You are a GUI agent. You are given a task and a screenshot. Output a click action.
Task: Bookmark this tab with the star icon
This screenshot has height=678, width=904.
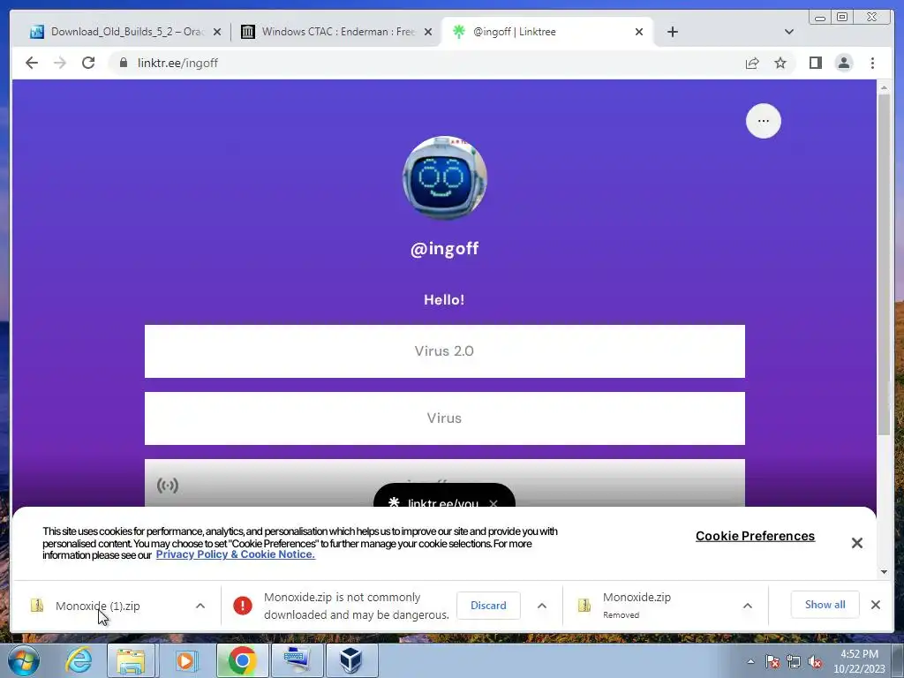click(x=780, y=63)
